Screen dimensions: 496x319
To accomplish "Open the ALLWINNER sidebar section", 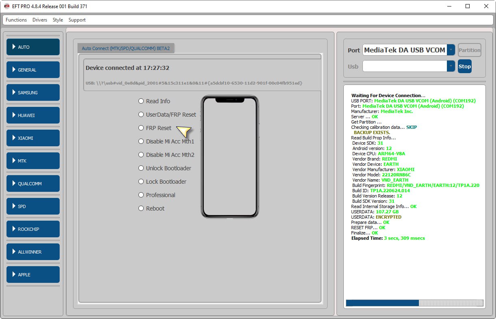I will [x=33, y=252].
